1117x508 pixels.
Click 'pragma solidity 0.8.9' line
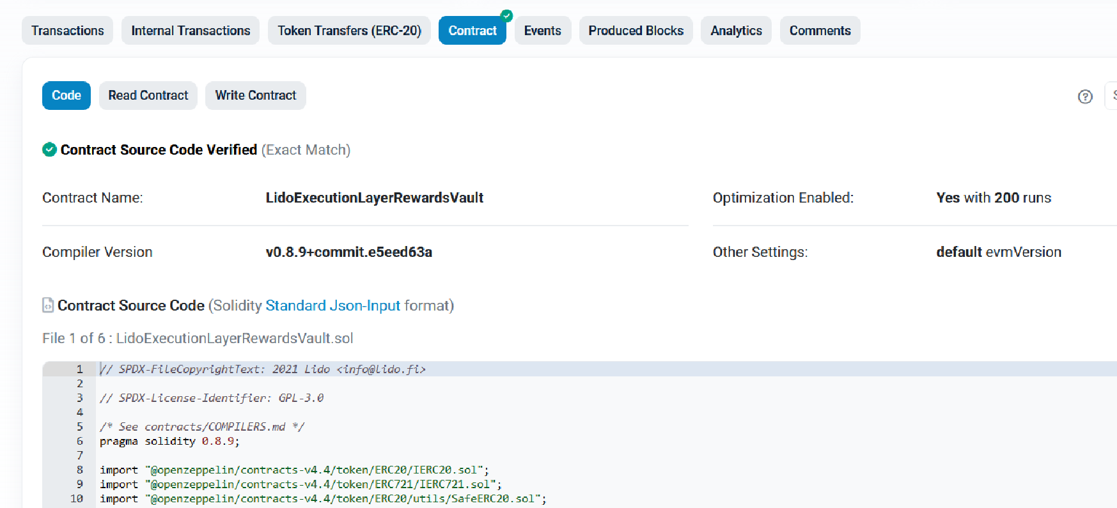pyautogui.click(x=169, y=441)
